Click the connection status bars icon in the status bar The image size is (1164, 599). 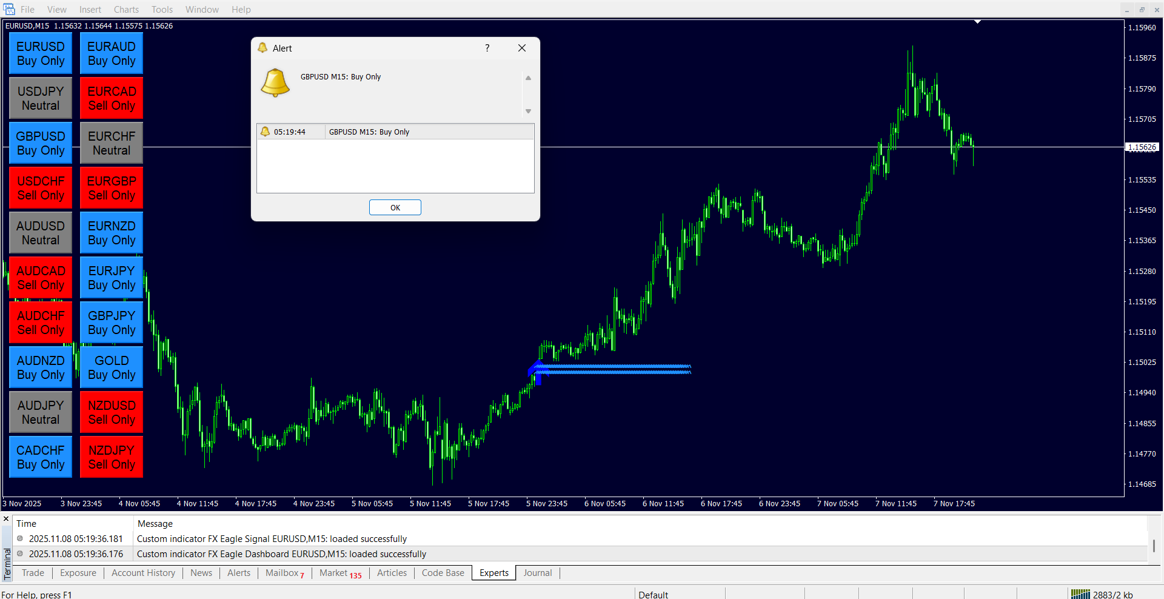click(1080, 594)
